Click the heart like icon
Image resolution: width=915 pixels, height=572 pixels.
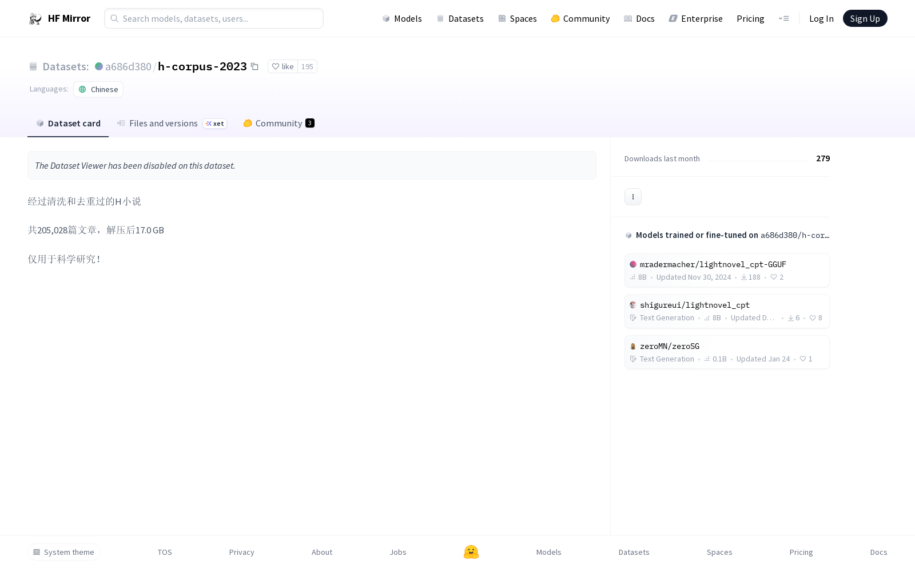click(276, 67)
